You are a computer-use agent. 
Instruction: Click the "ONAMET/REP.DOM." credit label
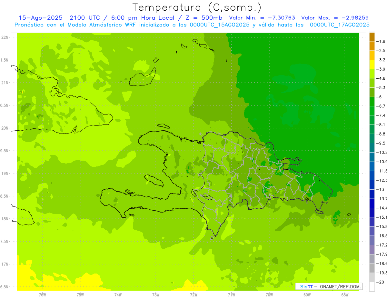click(x=340, y=286)
